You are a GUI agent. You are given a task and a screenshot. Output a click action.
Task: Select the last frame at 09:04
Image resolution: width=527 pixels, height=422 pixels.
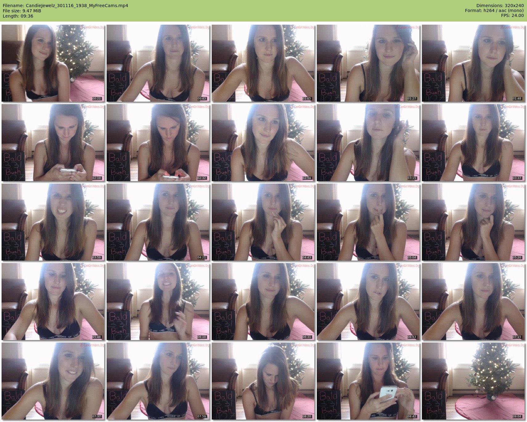[x=473, y=381]
